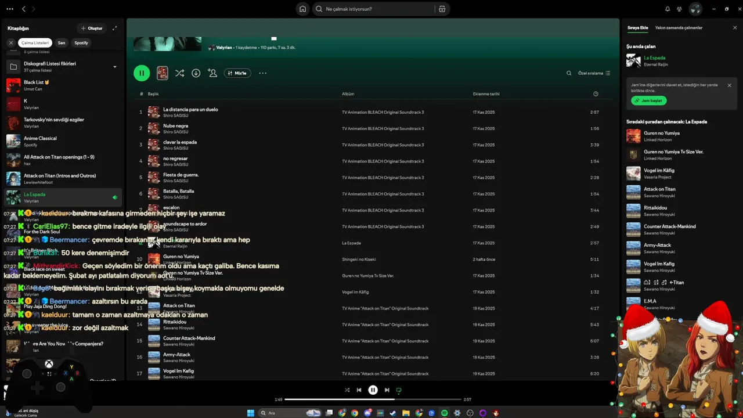This screenshot has height=418, width=743.
Task: Open the notifications bell
Action: 667,9
